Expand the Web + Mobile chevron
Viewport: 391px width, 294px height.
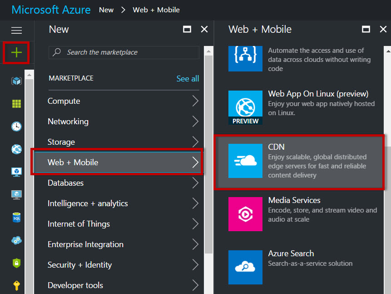[x=195, y=162]
